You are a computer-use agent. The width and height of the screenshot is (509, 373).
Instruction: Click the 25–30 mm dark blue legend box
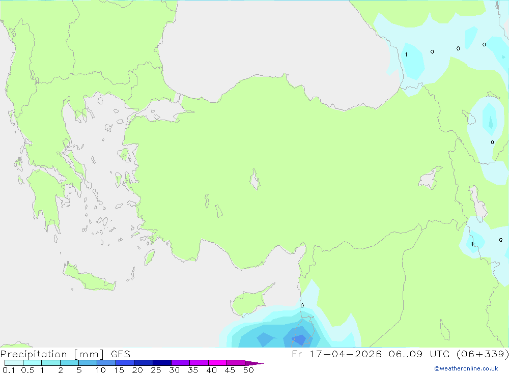point(162,363)
